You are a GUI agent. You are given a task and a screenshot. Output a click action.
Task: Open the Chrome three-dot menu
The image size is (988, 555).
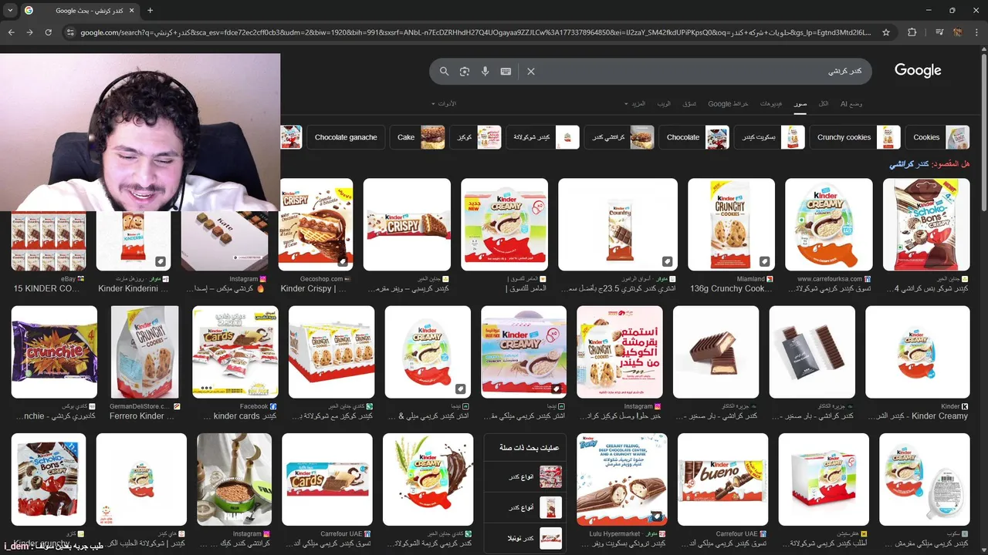(976, 32)
